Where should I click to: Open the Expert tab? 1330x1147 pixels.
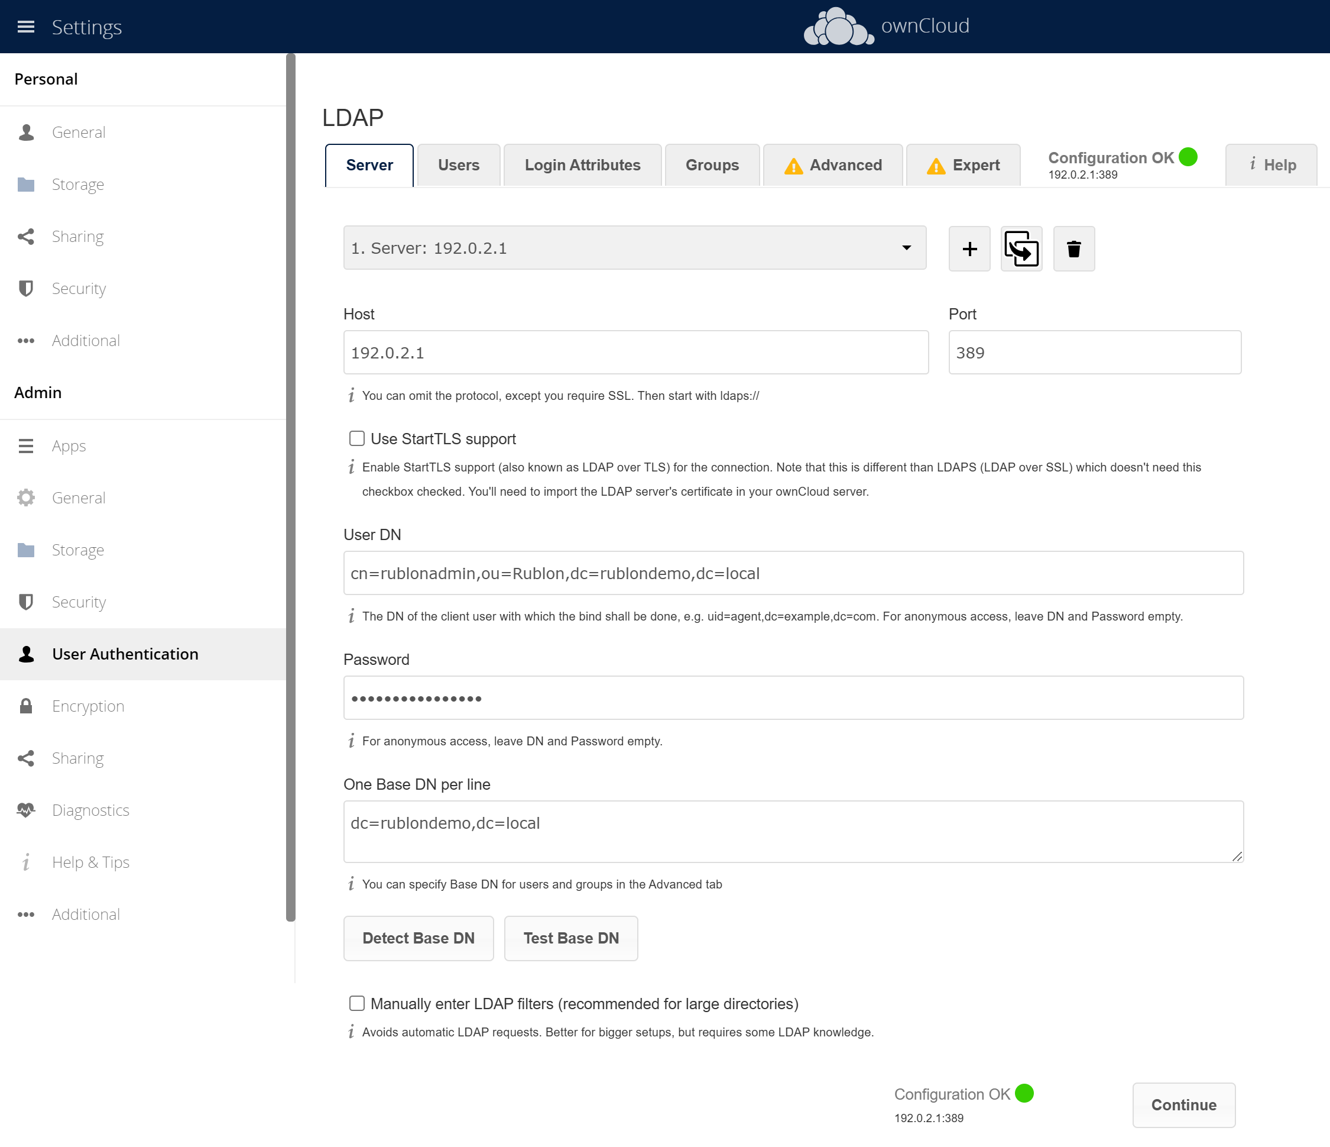[x=963, y=165]
